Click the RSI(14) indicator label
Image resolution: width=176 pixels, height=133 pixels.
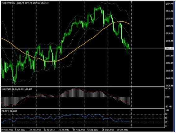(x=5, y=111)
